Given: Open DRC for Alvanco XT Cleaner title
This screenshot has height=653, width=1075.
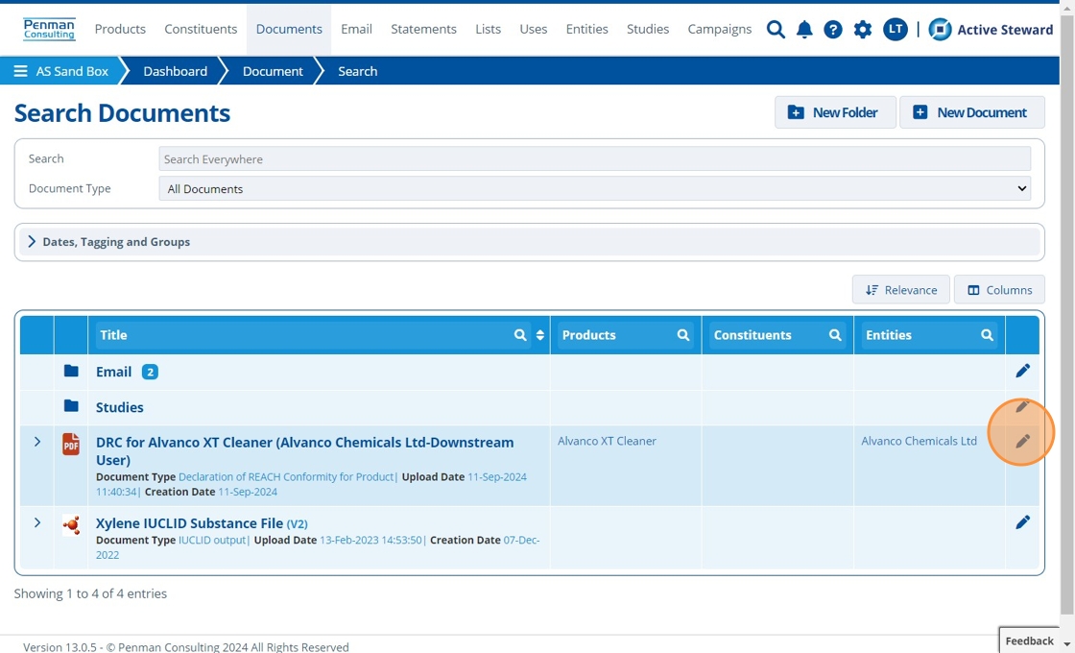Looking at the screenshot, I should coord(304,451).
